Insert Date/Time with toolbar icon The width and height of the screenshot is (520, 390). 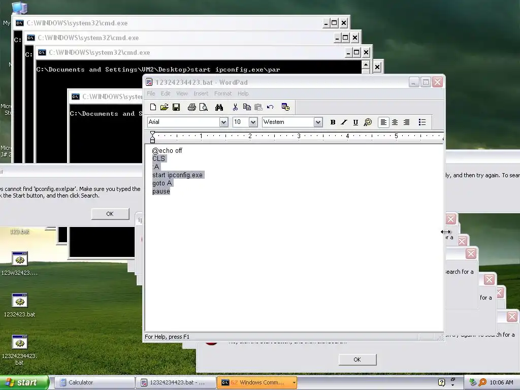(x=285, y=107)
